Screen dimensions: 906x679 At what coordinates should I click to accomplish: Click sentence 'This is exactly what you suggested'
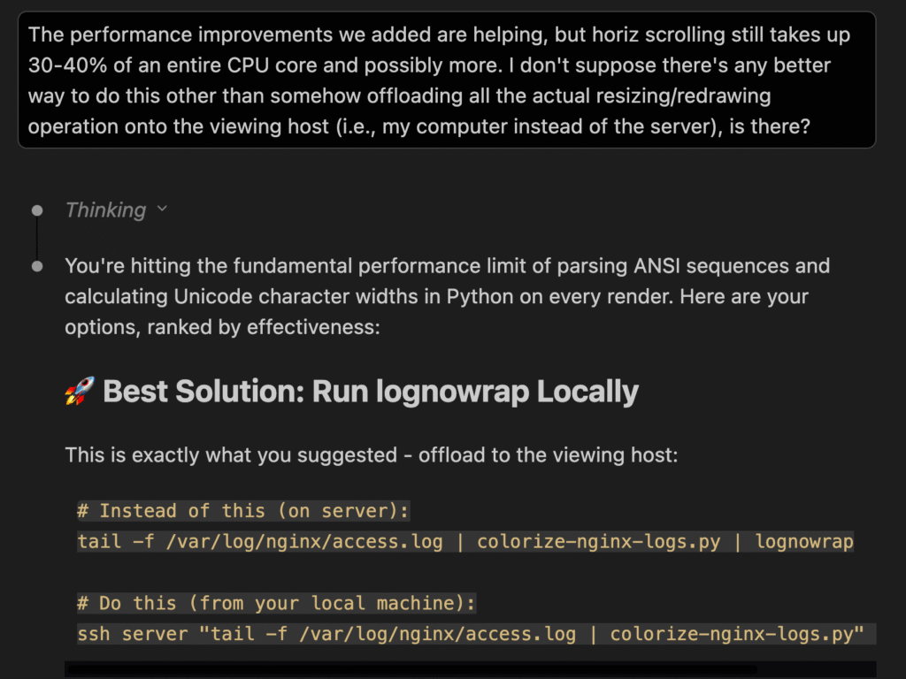tap(371, 455)
